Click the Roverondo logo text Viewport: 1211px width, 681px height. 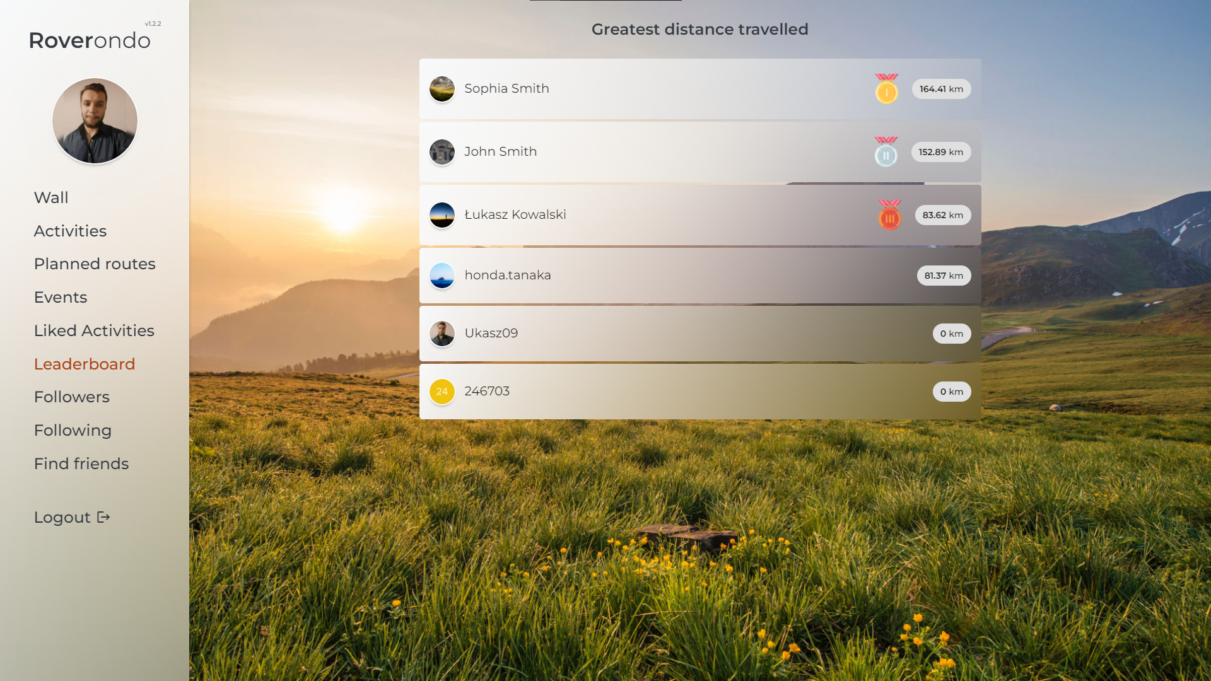pos(90,40)
